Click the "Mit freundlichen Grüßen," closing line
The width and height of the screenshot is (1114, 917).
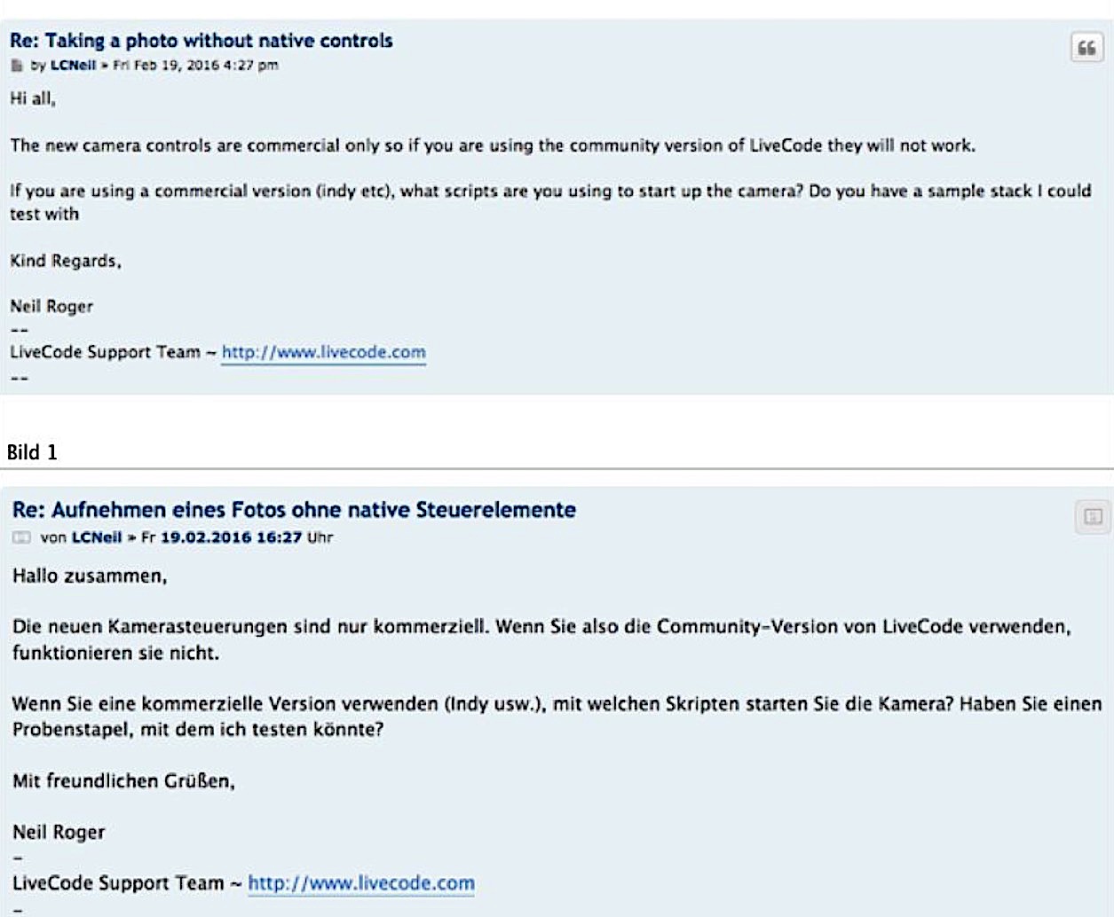pos(123,781)
